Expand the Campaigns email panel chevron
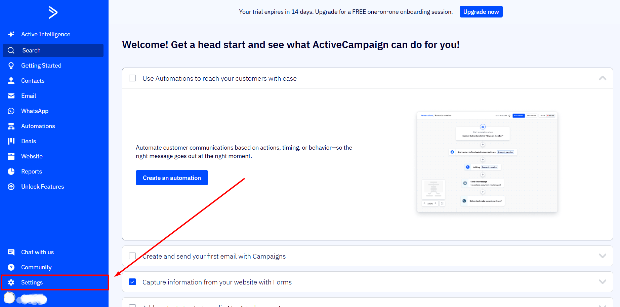The width and height of the screenshot is (620, 307). pos(603,256)
